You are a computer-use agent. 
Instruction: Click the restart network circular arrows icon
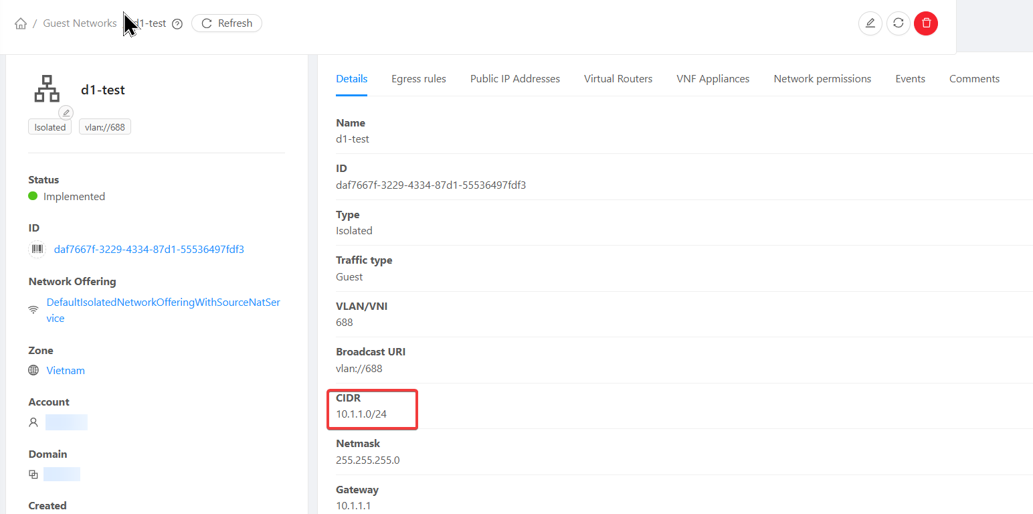(898, 23)
